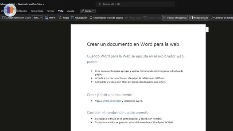Click bullet 'Acceda a sus documentos en el equipo'
The width and height of the screenshot is (233, 131).
130,78
